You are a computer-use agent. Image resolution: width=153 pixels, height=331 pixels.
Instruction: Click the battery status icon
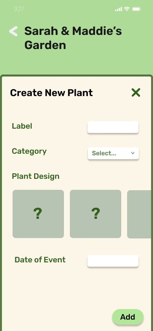tap(137, 9)
